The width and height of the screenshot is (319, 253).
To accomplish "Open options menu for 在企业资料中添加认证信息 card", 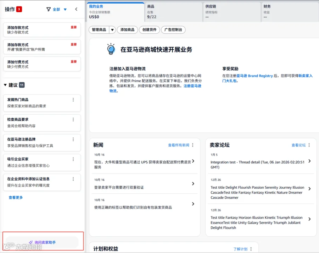I will (x=73, y=179).
